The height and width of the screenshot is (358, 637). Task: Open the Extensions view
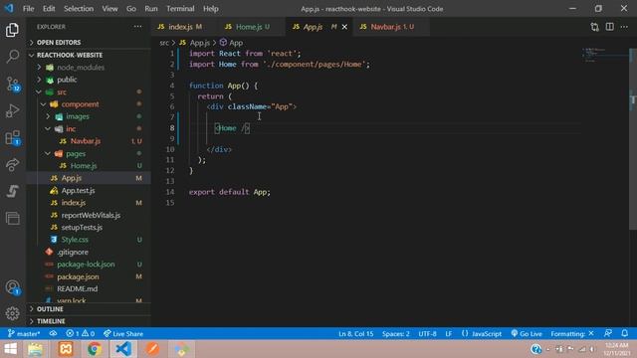[12, 137]
